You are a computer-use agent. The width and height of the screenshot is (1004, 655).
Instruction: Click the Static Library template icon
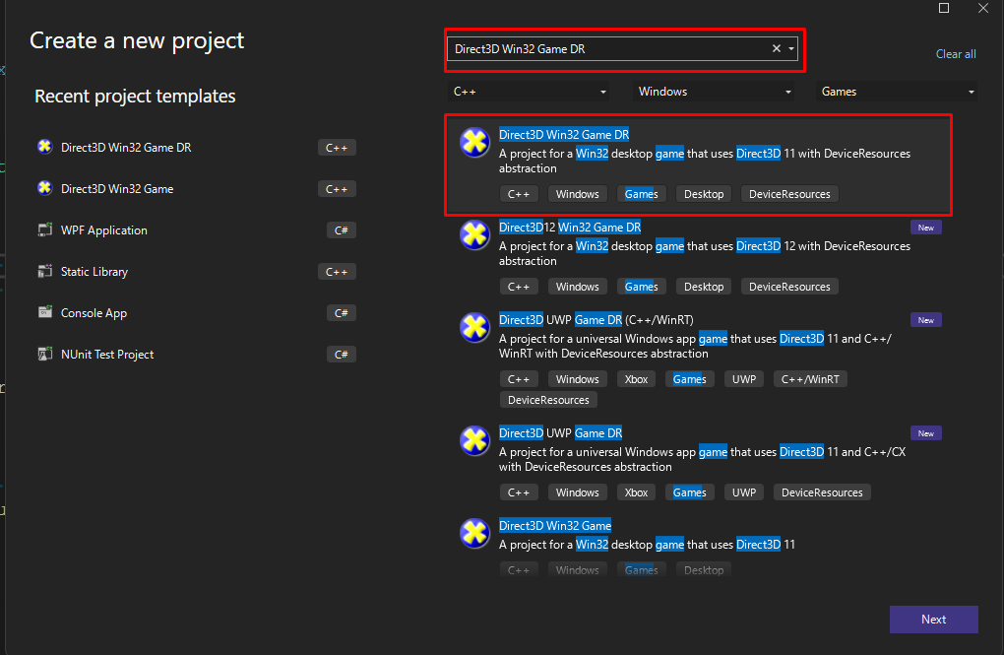44,271
